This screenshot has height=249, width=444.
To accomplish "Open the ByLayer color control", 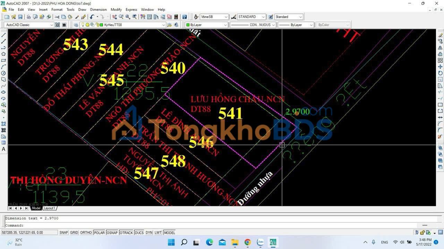I will click(x=206, y=25).
